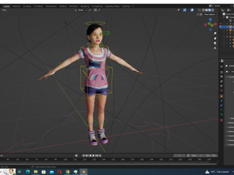Screen dimensions: 234x175
Task: Toggle viewport overlays display button
Action: point(192,10)
